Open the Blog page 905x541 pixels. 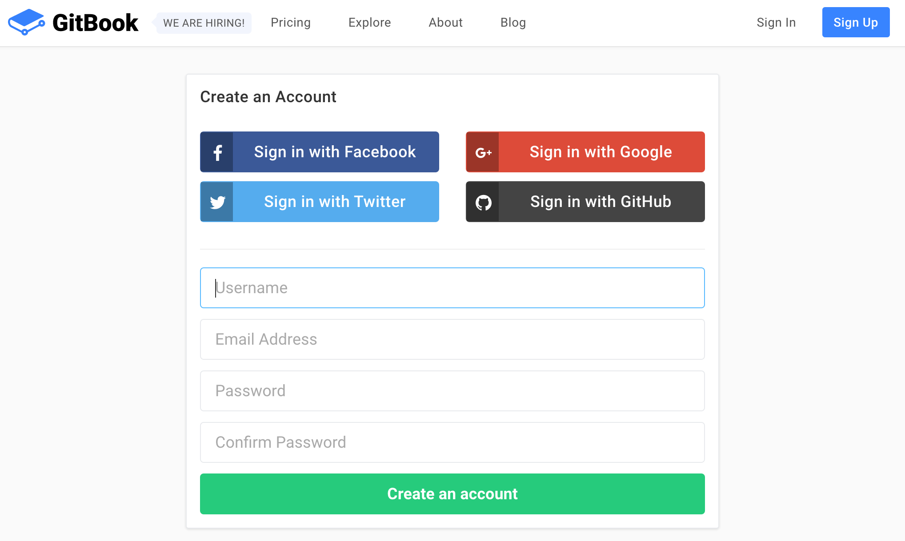tap(513, 22)
